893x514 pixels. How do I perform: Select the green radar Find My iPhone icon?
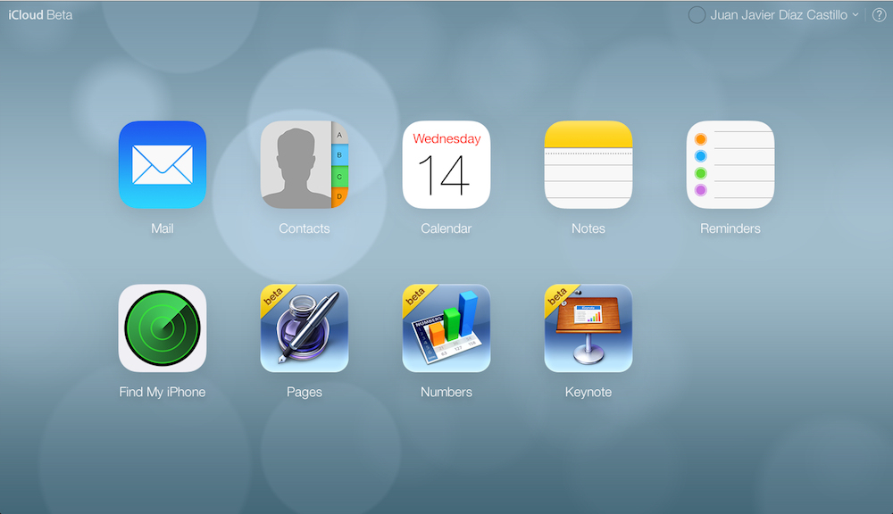163,327
